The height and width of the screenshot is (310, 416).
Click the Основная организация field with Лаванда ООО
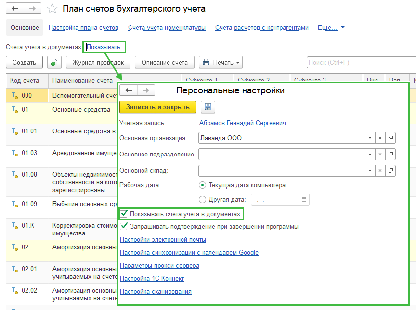tap(282, 138)
